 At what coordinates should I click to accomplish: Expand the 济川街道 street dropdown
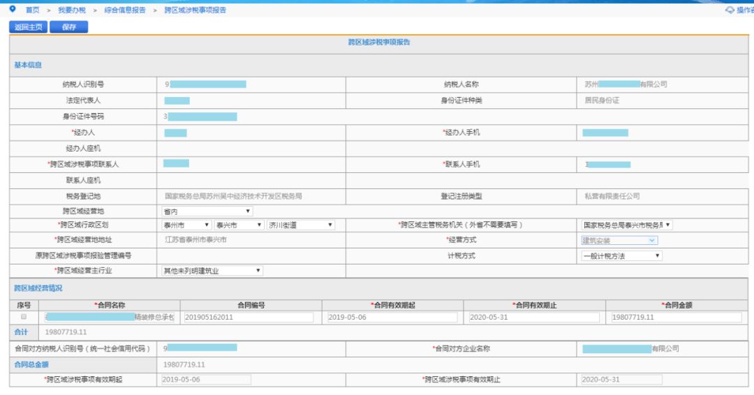(x=301, y=225)
